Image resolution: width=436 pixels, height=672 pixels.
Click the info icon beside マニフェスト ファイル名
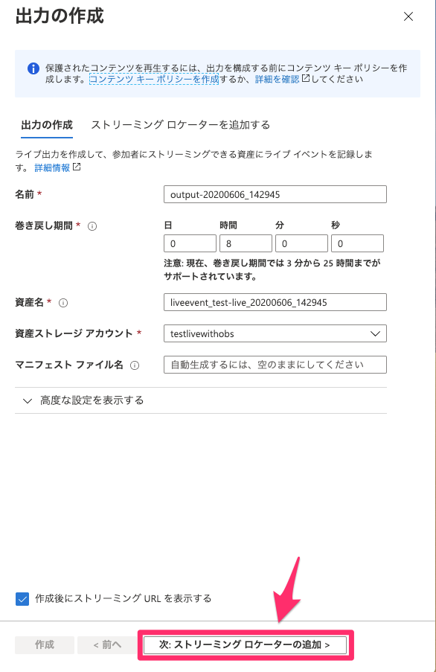(135, 365)
